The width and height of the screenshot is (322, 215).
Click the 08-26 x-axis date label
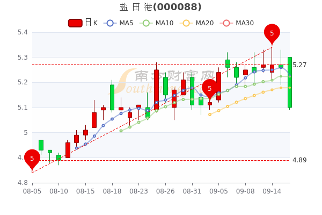165,191
